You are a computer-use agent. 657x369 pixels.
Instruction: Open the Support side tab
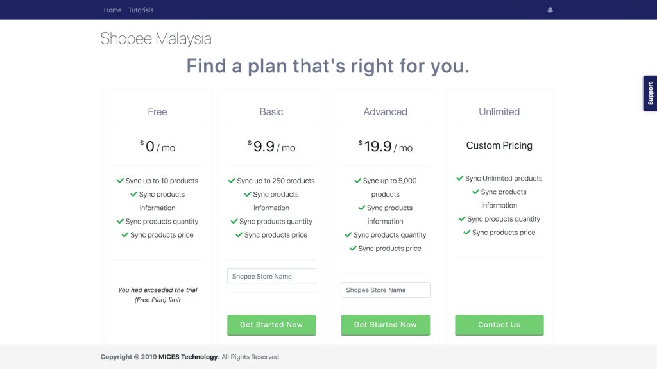click(650, 94)
